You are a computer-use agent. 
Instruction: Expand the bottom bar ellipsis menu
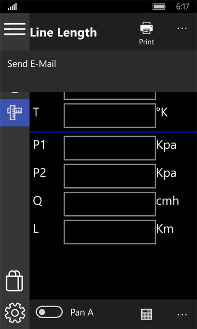coord(182,315)
